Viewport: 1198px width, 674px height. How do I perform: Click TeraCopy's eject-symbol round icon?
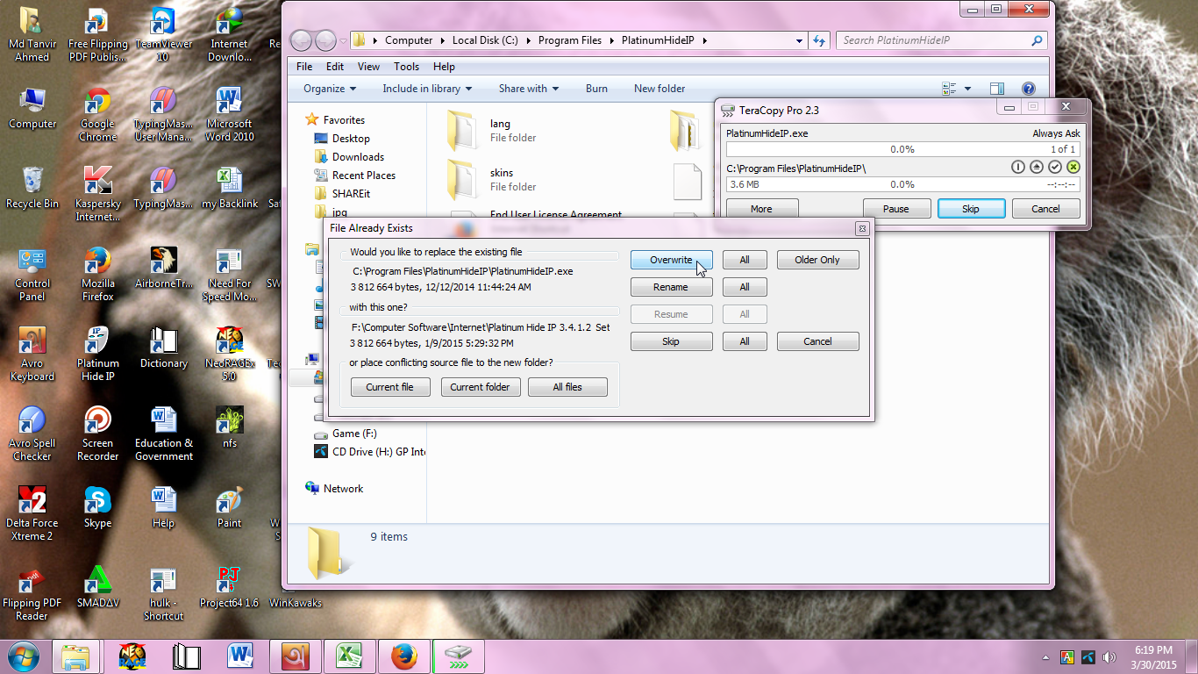pyautogui.click(x=1037, y=167)
